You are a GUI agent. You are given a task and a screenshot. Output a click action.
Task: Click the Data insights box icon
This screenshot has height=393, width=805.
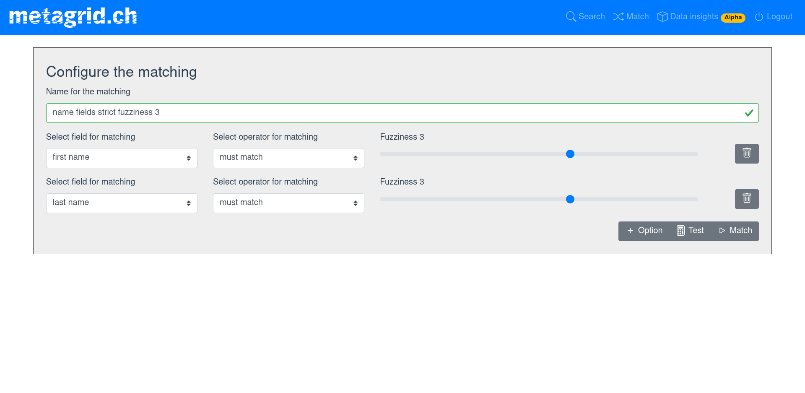(662, 17)
